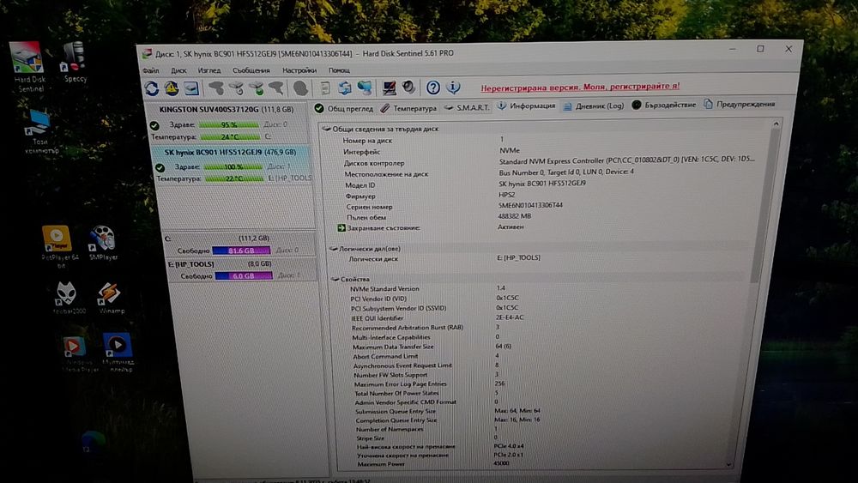Click the grey disk test icon with a clock

[237, 88]
